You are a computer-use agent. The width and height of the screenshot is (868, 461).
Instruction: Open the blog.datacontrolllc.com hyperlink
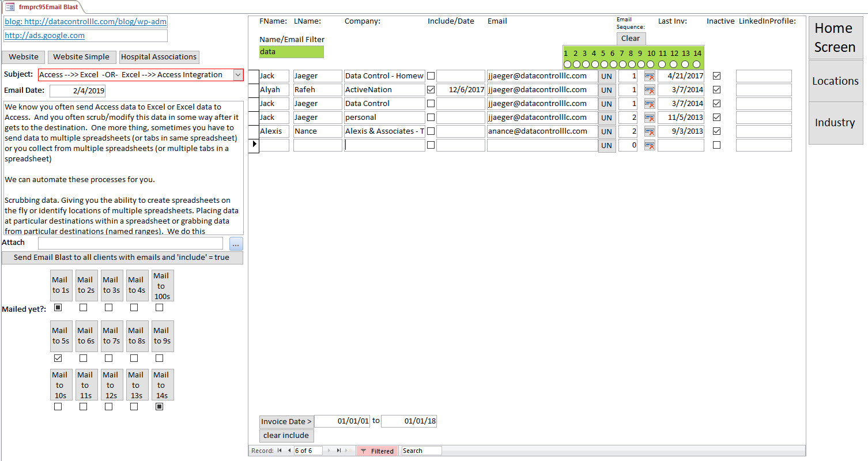coord(85,22)
